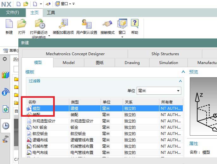This screenshot has height=164, width=217.
Task: Sort by 类型 column header
Action: 85,102
